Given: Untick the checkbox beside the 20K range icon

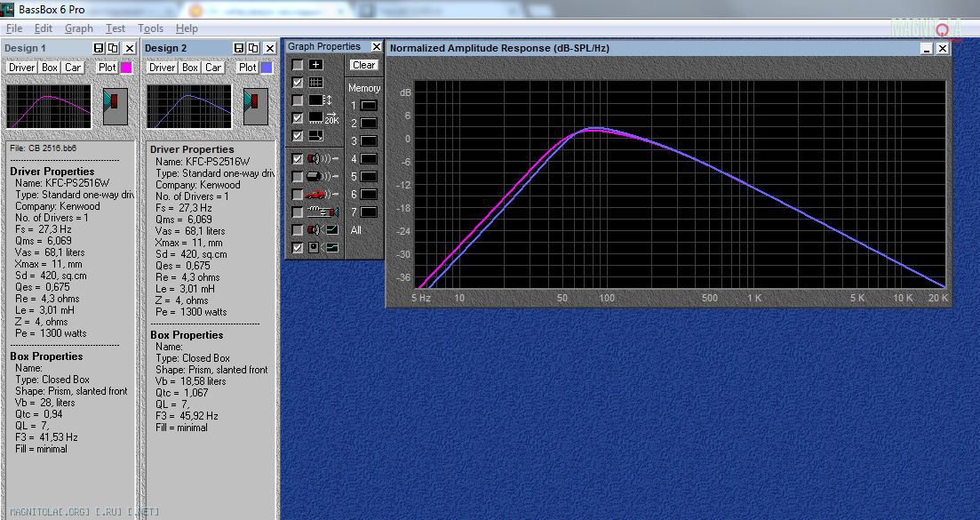Looking at the screenshot, I should [298, 117].
